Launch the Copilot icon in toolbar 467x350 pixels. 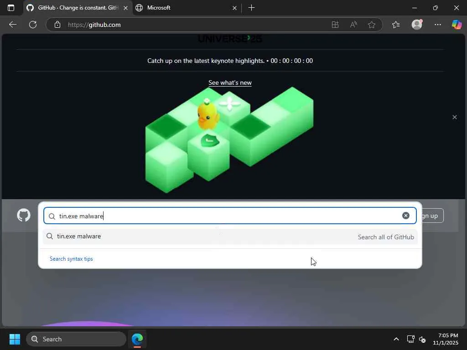457,25
